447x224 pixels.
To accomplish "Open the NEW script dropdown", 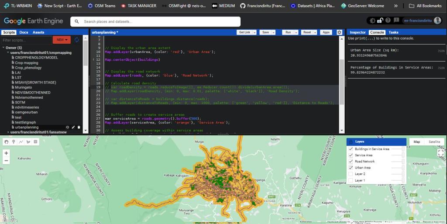I will [62, 40].
